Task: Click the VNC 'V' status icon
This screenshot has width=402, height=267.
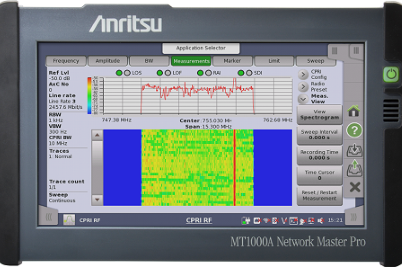Action: point(284,220)
